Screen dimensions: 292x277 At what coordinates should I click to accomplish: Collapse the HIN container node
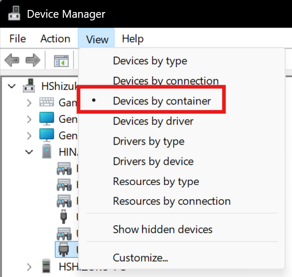pyautogui.click(x=29, y=152)
